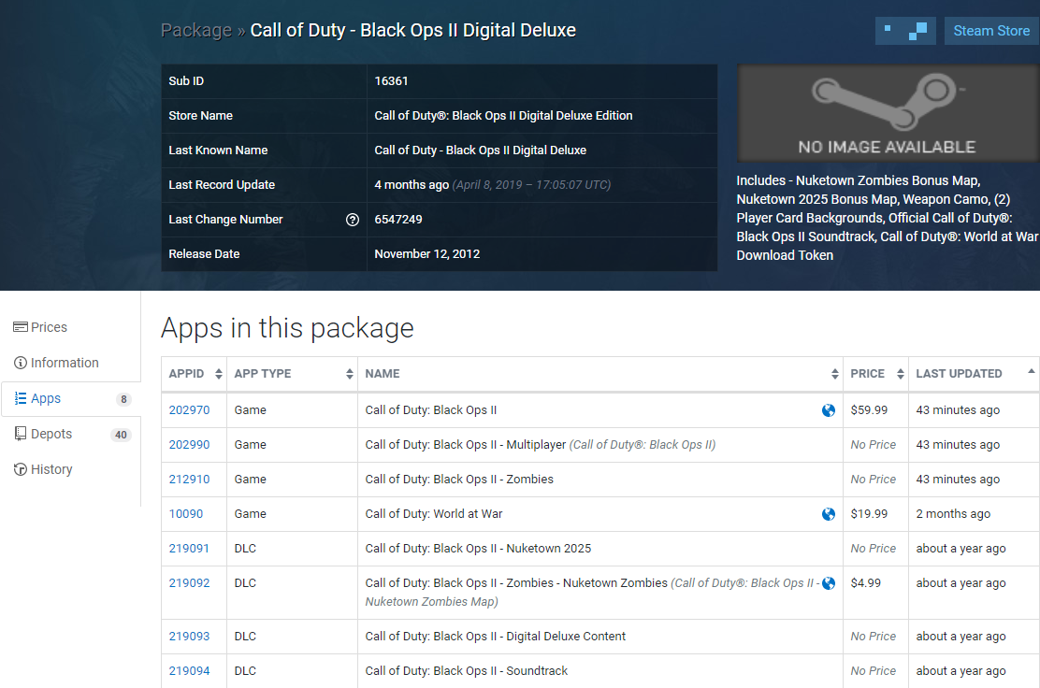The image size is (1040, 688).
Task: Click the Package breadcrumb link
Action: coord(196,31)
